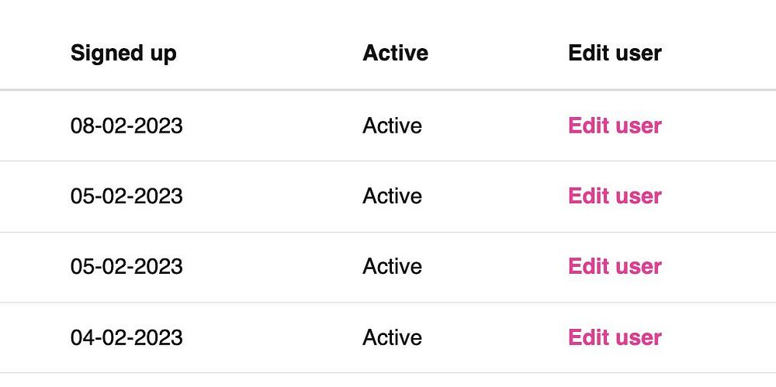Click Active status in lower 05-02-2023 row
Screen dimensions: 776x387
tap(392, 266)
